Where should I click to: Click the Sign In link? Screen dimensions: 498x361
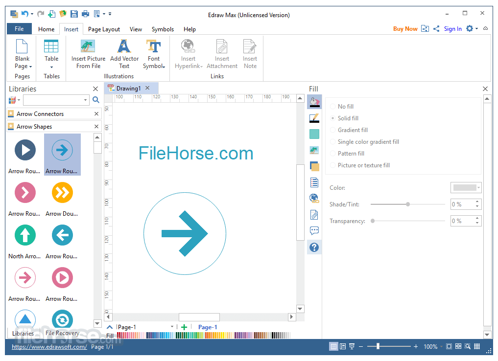452,29
